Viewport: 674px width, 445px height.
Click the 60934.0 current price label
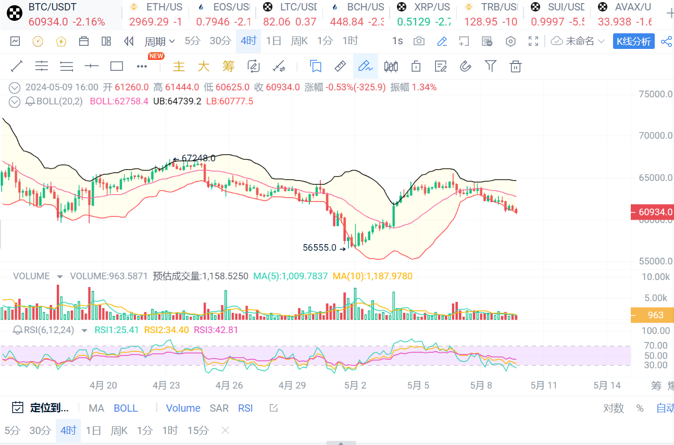[x=652, y=212]
